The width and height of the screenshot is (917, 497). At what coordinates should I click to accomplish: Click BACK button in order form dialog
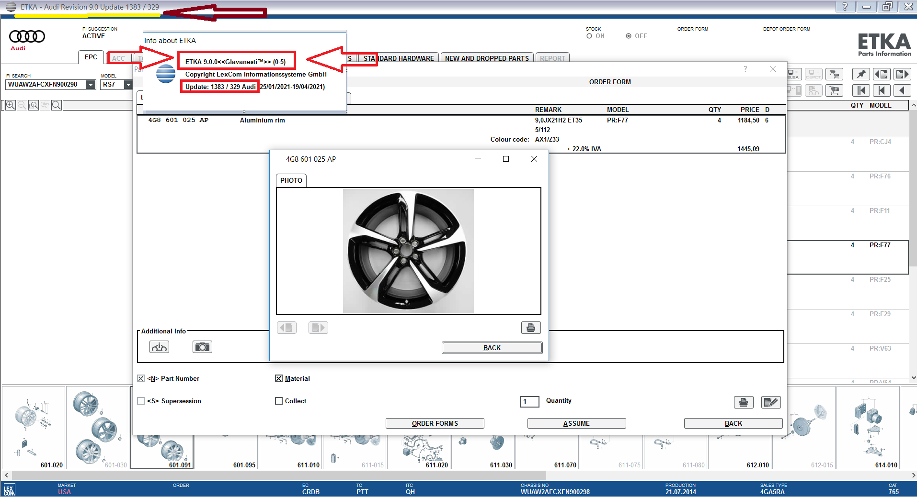click(x=734, y=423)
